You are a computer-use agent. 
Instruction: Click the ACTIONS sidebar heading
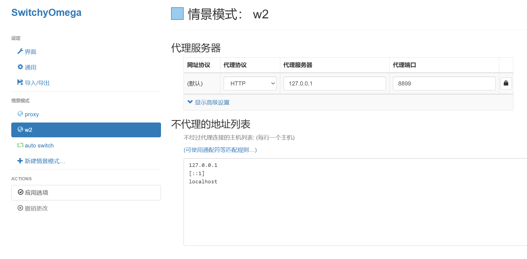21,179
